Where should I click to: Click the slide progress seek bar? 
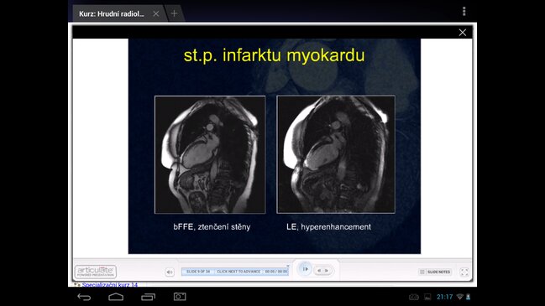tap(235, 272)
